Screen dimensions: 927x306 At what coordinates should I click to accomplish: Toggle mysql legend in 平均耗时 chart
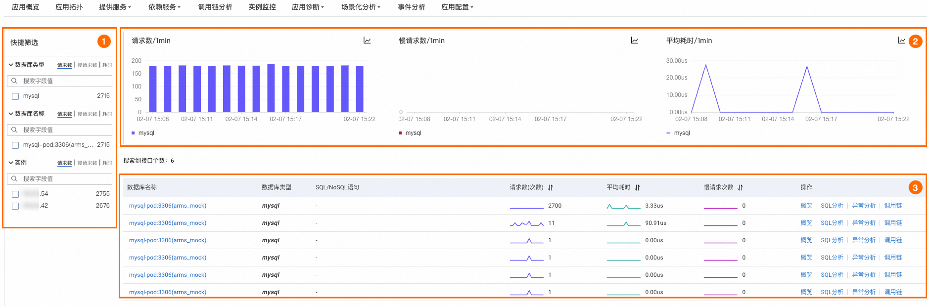pyautogui.click(x=678, y=133)
